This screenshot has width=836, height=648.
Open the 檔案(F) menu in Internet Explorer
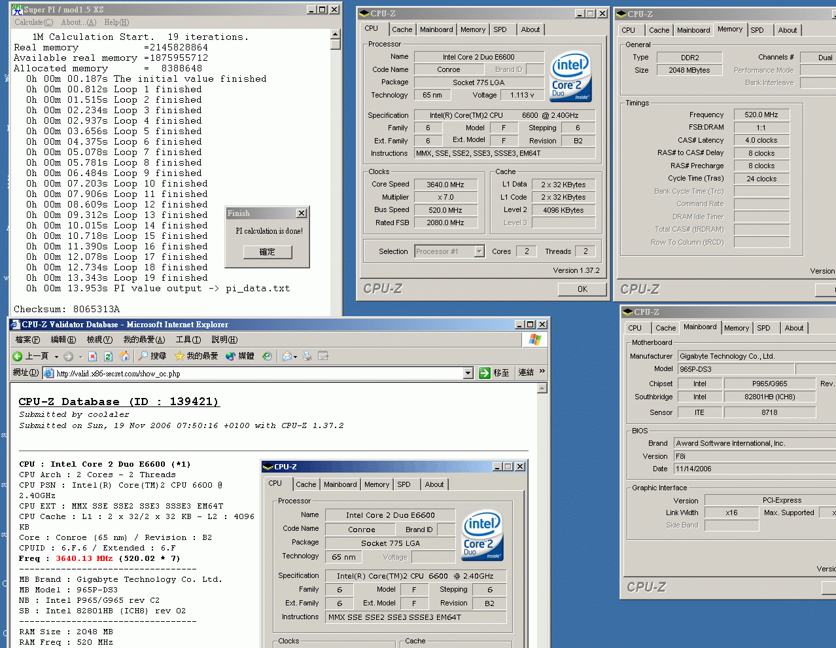pos(27,340)
